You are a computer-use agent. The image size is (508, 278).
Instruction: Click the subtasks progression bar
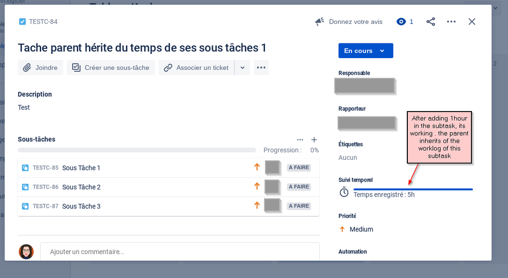point(137,150)
